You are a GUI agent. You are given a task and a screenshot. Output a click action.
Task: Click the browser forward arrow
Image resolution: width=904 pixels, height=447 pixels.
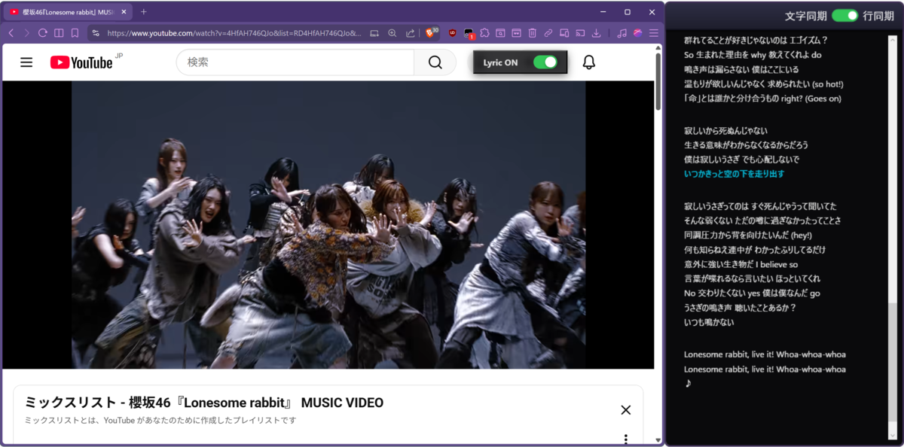pyautogui.click(x=27, y=33)
